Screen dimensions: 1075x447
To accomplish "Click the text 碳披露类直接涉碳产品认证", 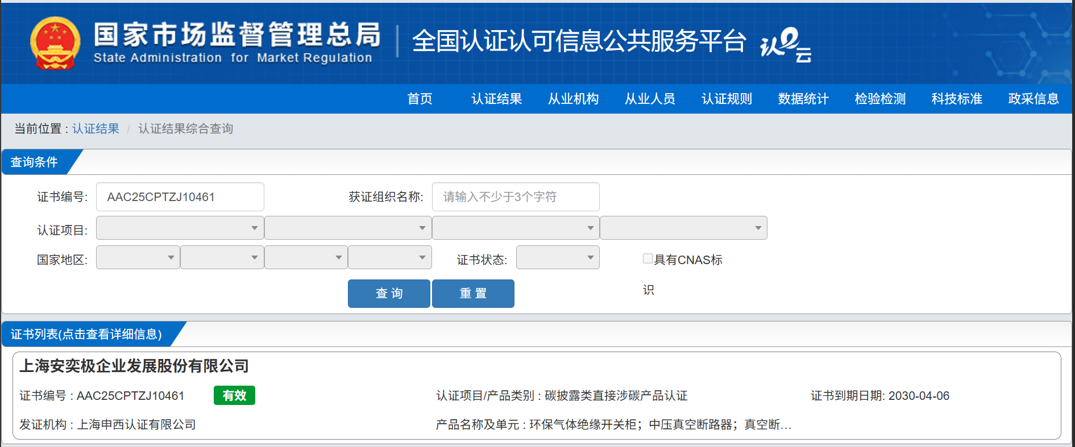I will click(x=616, y=396).
